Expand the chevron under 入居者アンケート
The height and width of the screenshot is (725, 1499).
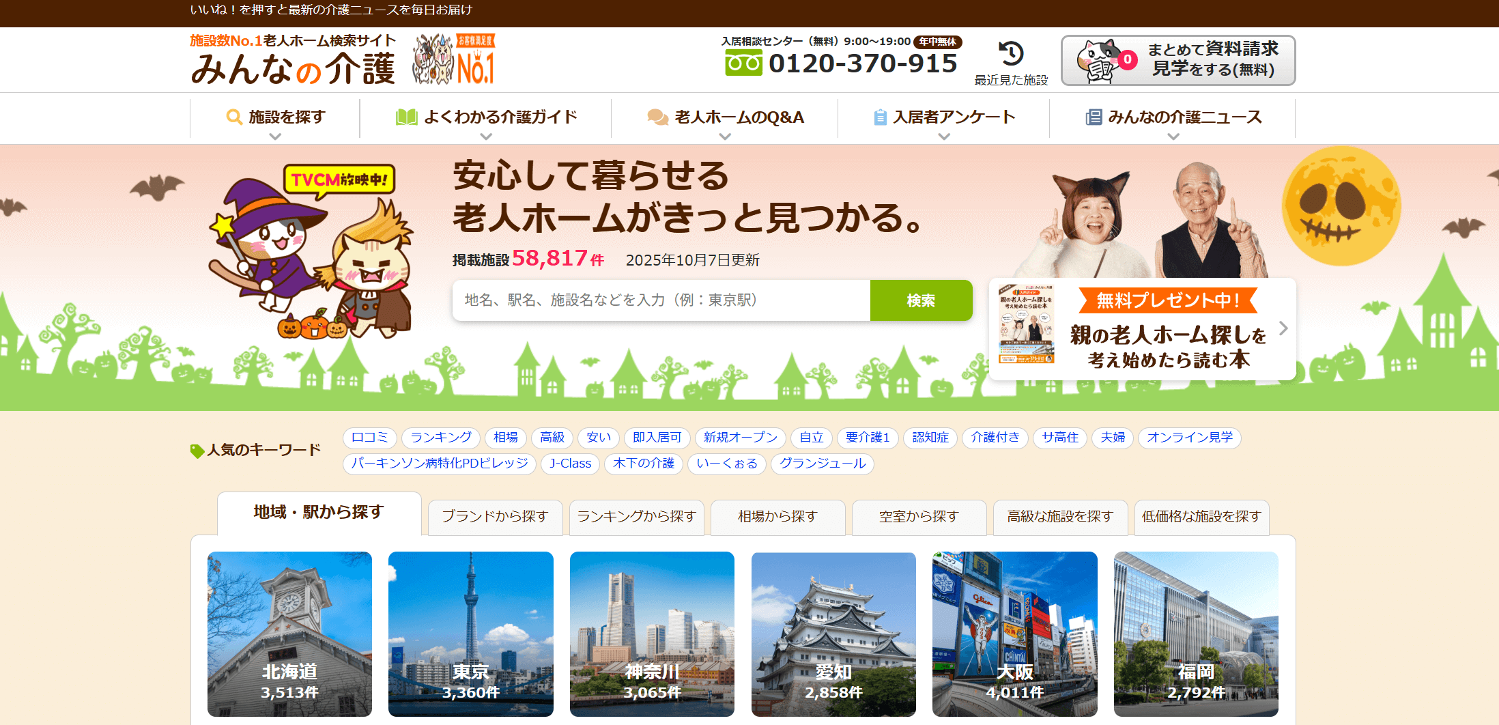tap(945, 137)
